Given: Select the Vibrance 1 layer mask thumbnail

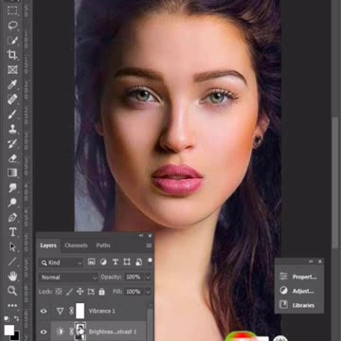Looking at the screenshot, I should coord(81,311).
